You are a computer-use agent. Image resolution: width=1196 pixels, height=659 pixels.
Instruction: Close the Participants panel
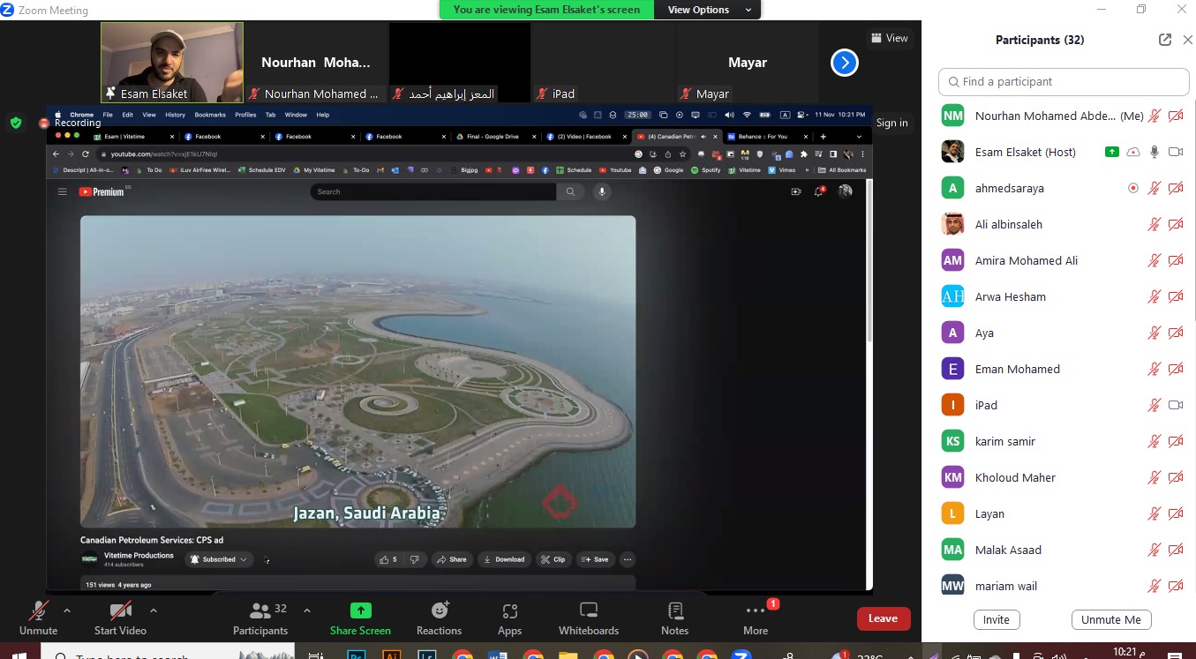click(x=1187, y=40)
